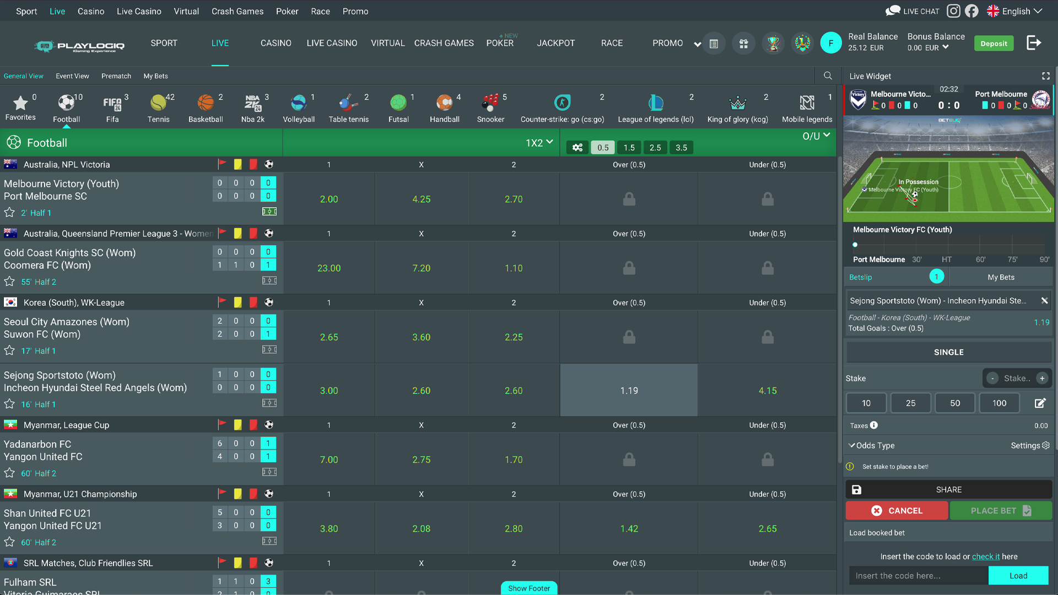1058x595 pixels.
Task: Cancel the betslip with CANCEL button
Action: (x=897, y=511)
